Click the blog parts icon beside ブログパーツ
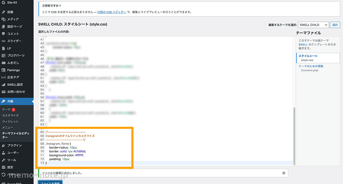 3,56
